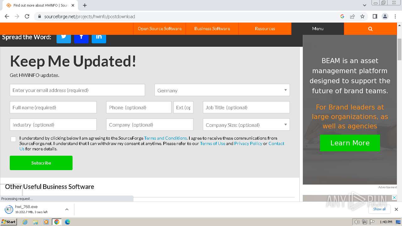The height and width of the screenshot is (226, 402).
Task: Open a new browser tab
Action: (x=85, y=5)
